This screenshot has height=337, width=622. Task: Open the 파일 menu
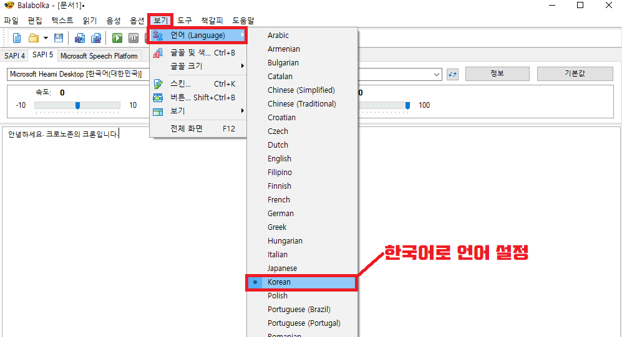11,21
